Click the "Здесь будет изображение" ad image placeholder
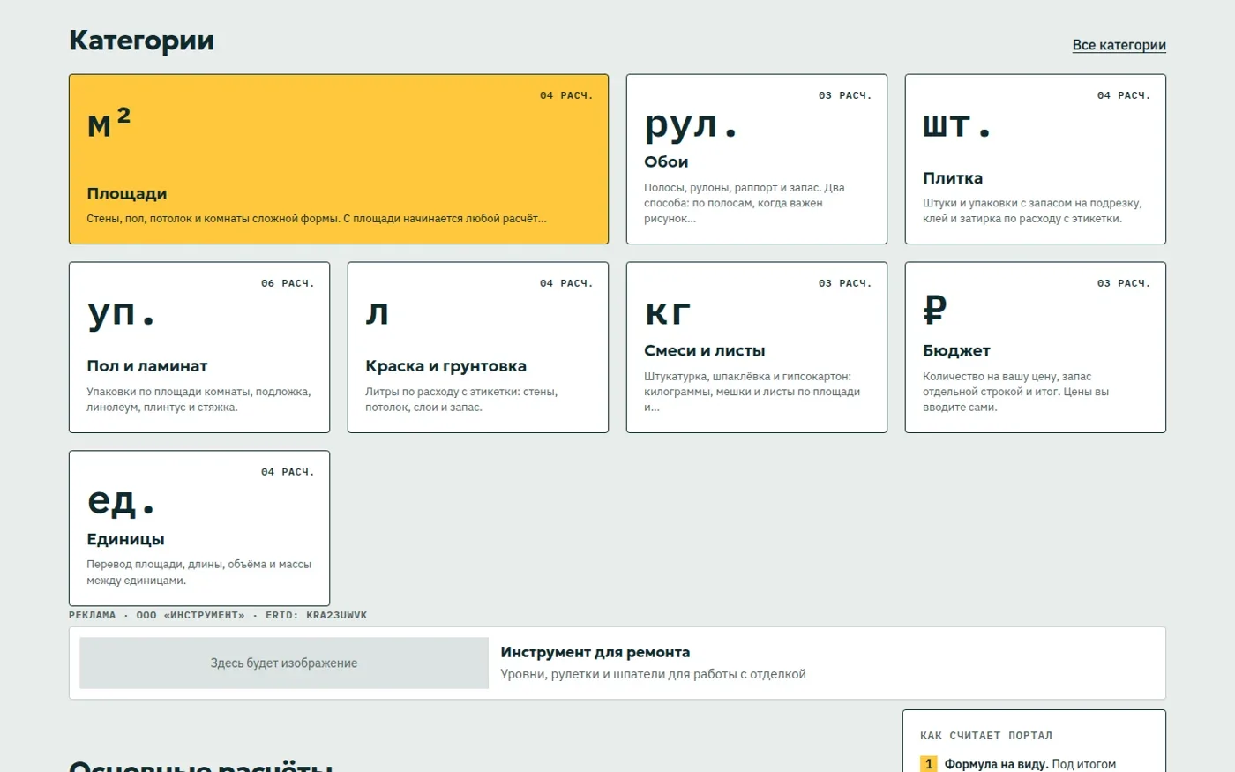Viewport: 1235px width, 772px height. [x=284, y=663]
